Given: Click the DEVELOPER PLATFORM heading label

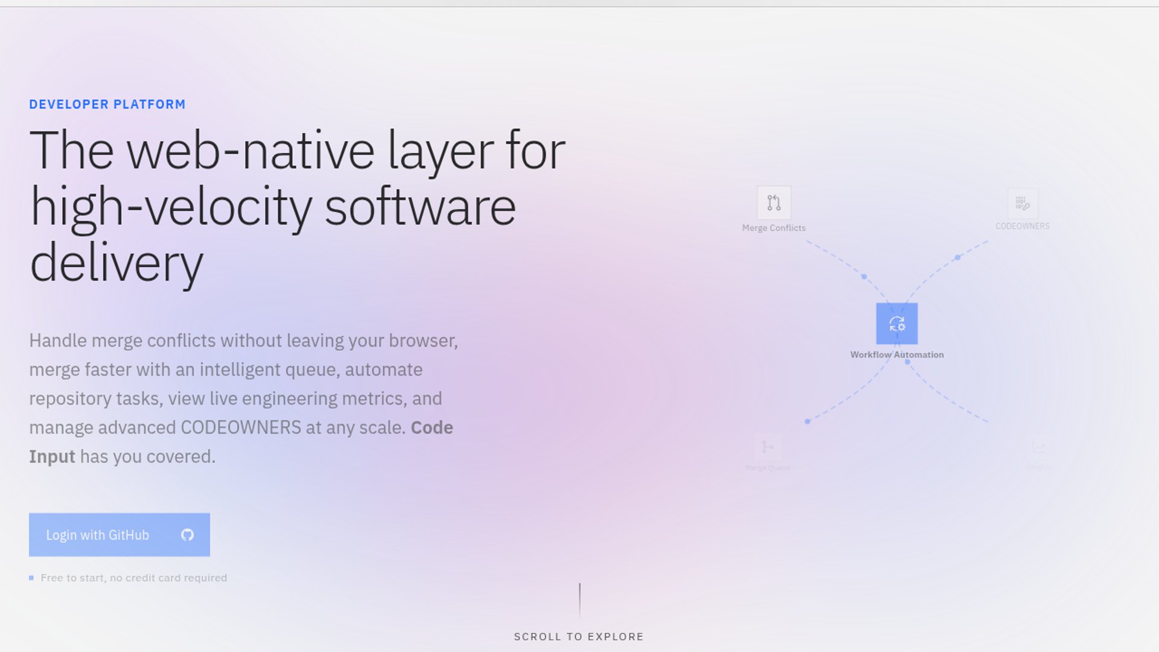Looking at the screenshot, I should click(107, 104).
